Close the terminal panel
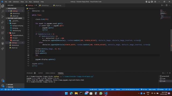The image size is (172, 96). (x=170, y=73)
